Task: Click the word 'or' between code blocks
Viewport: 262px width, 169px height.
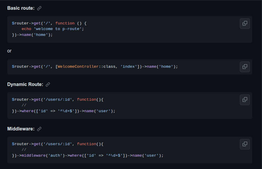Action: coord(9,51)
